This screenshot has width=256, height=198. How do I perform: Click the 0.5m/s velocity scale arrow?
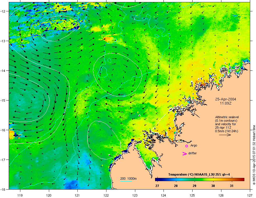tap(225, 135)
